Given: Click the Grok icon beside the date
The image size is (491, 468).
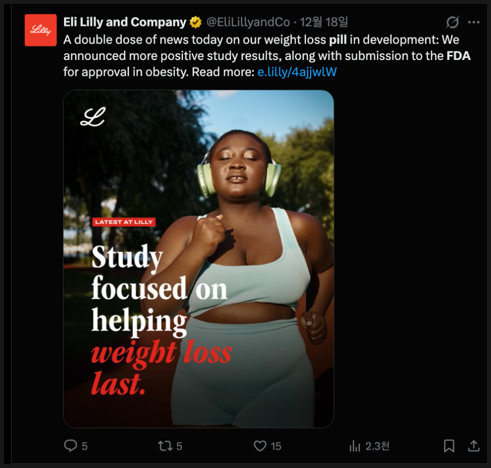Looking at the screenshot, I should click(452, 23).
